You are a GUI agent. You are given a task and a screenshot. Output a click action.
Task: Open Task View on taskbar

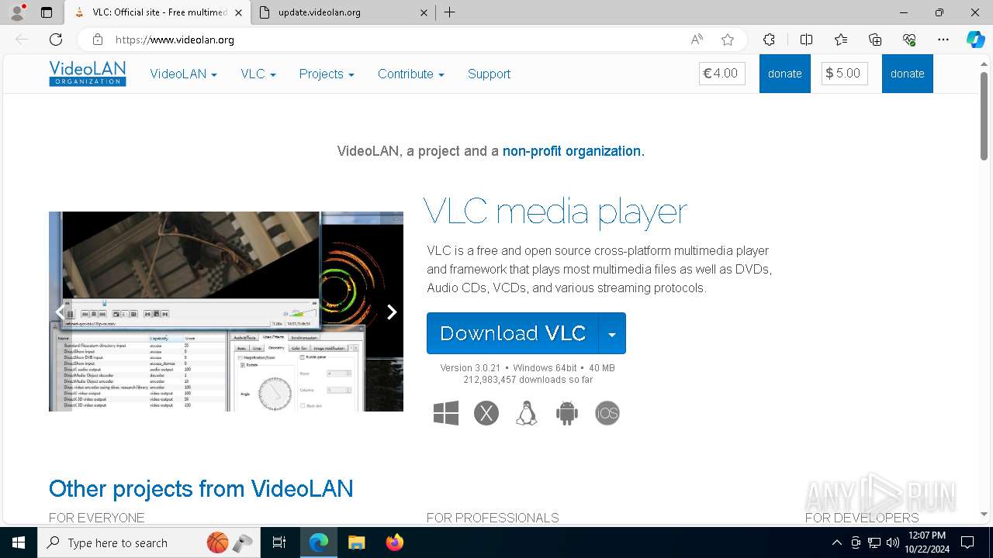tap(279, 542)
